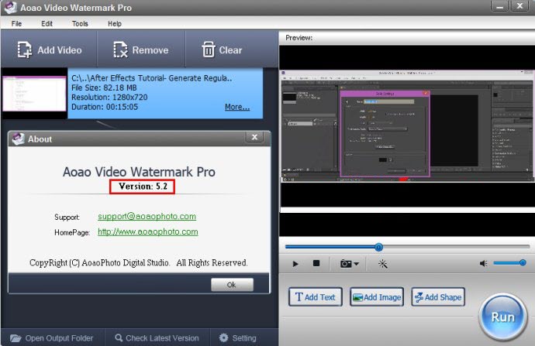The height and width of the screenshot is (346, 535).
Task: Click the preview seek bar handle
Action: [378, 247]
